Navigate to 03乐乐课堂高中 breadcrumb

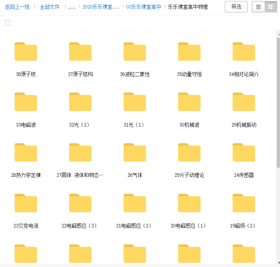pos(144,7)
